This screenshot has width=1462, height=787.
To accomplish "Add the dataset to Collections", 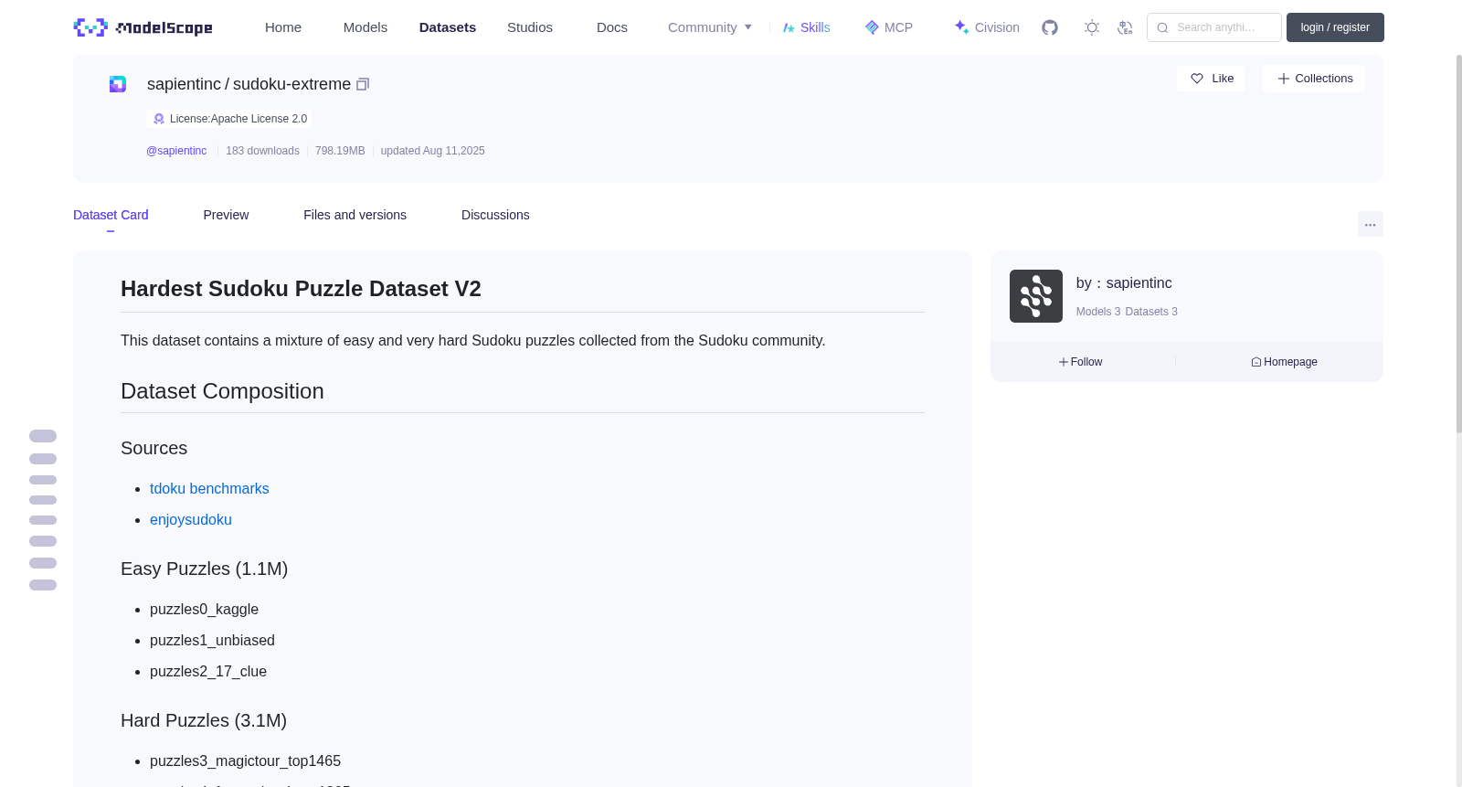I will (1314, 79).
